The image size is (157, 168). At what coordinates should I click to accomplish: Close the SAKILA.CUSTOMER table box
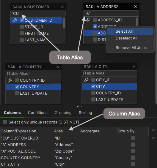point(62,7)
